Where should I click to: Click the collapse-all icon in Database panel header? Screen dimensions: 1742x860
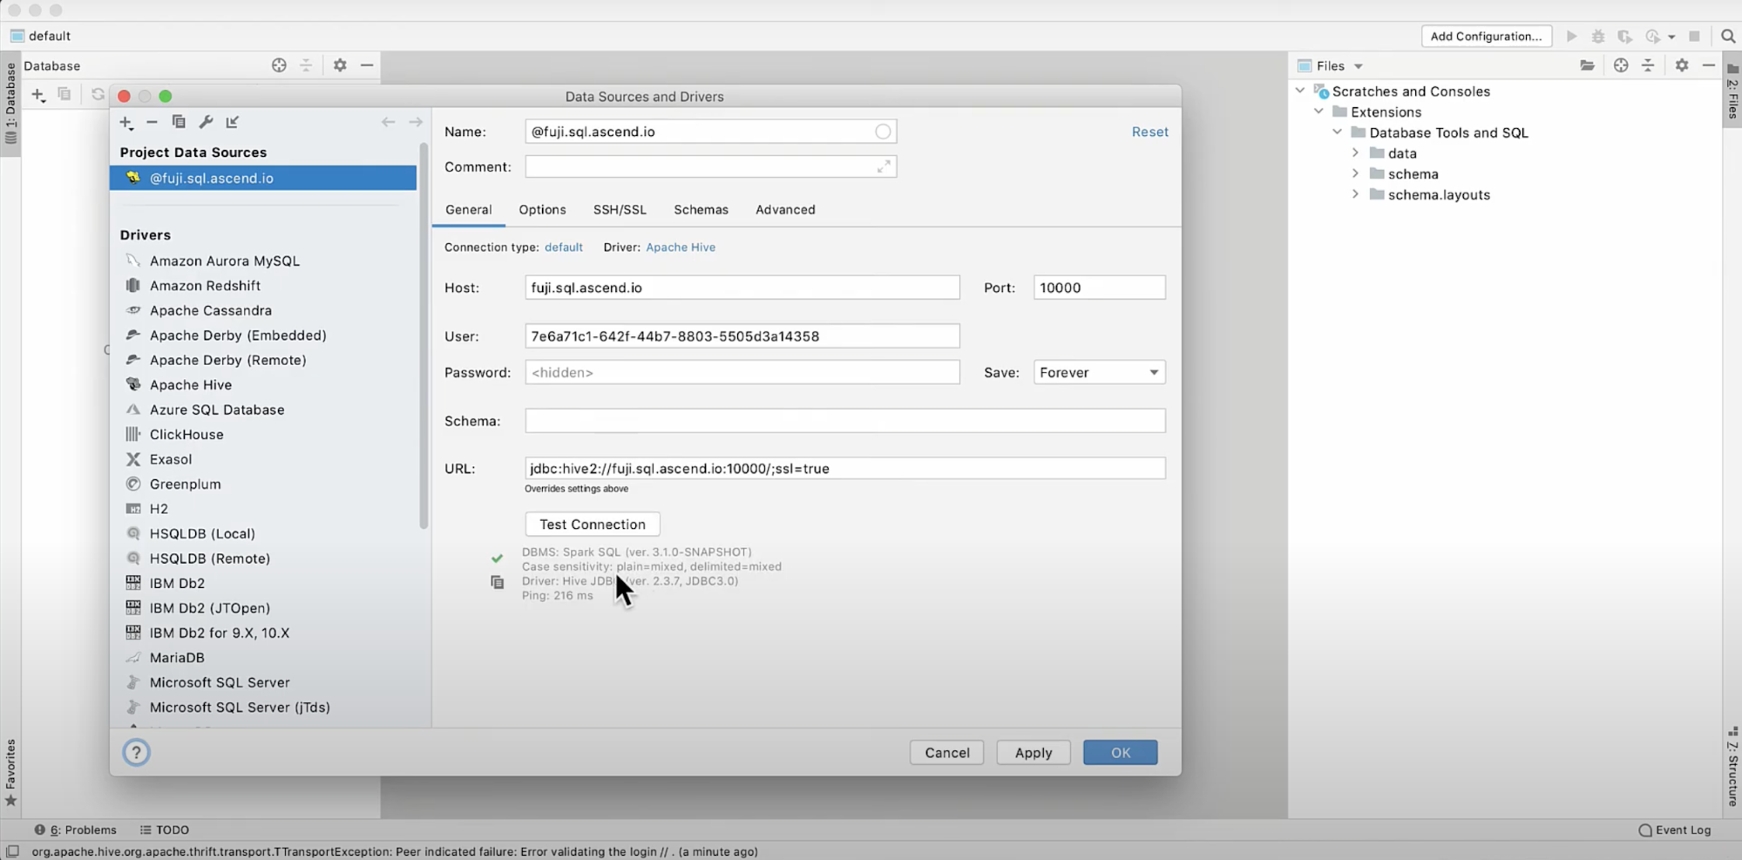pos(306,65)
